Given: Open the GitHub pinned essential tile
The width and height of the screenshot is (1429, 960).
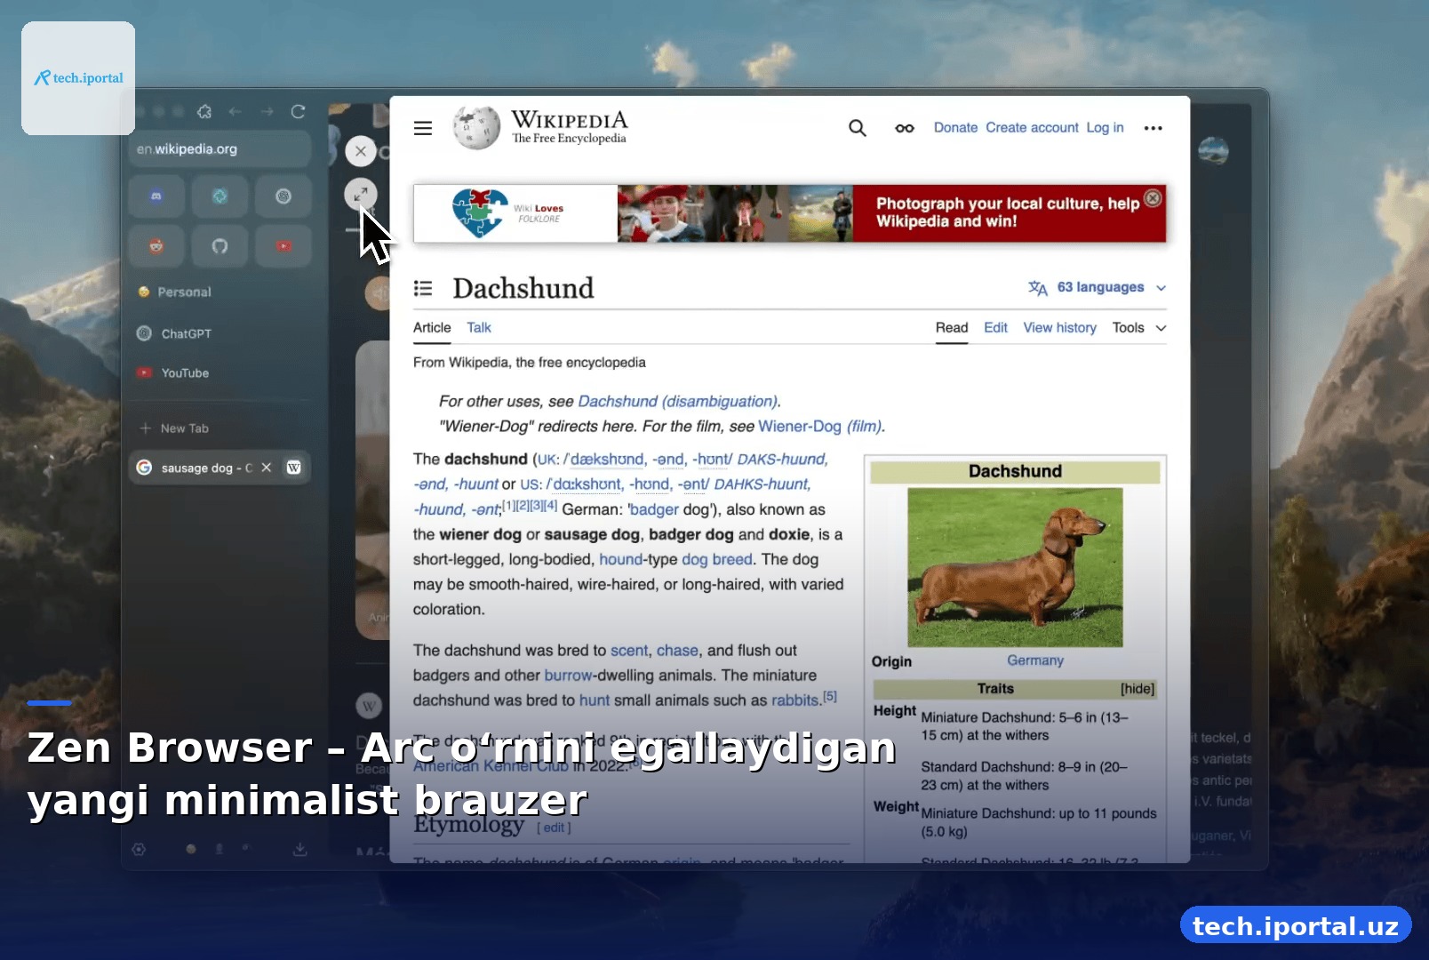Looking at the screenshot, I should point(220,246).
